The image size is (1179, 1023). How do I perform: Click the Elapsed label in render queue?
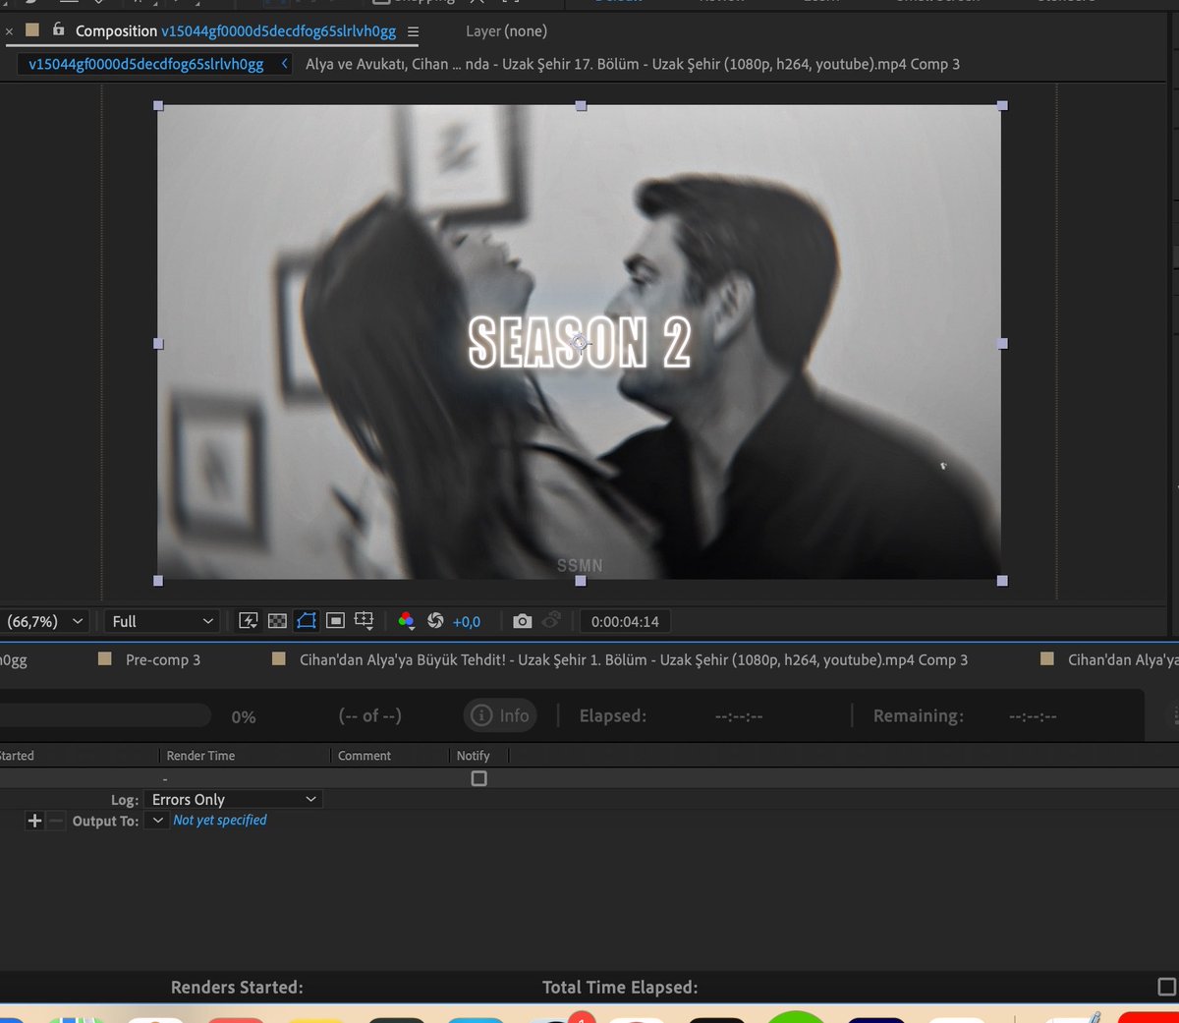(613, 715)
